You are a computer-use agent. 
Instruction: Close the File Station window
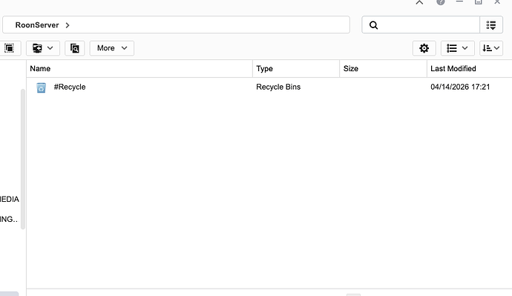click(x=497, y=2)
